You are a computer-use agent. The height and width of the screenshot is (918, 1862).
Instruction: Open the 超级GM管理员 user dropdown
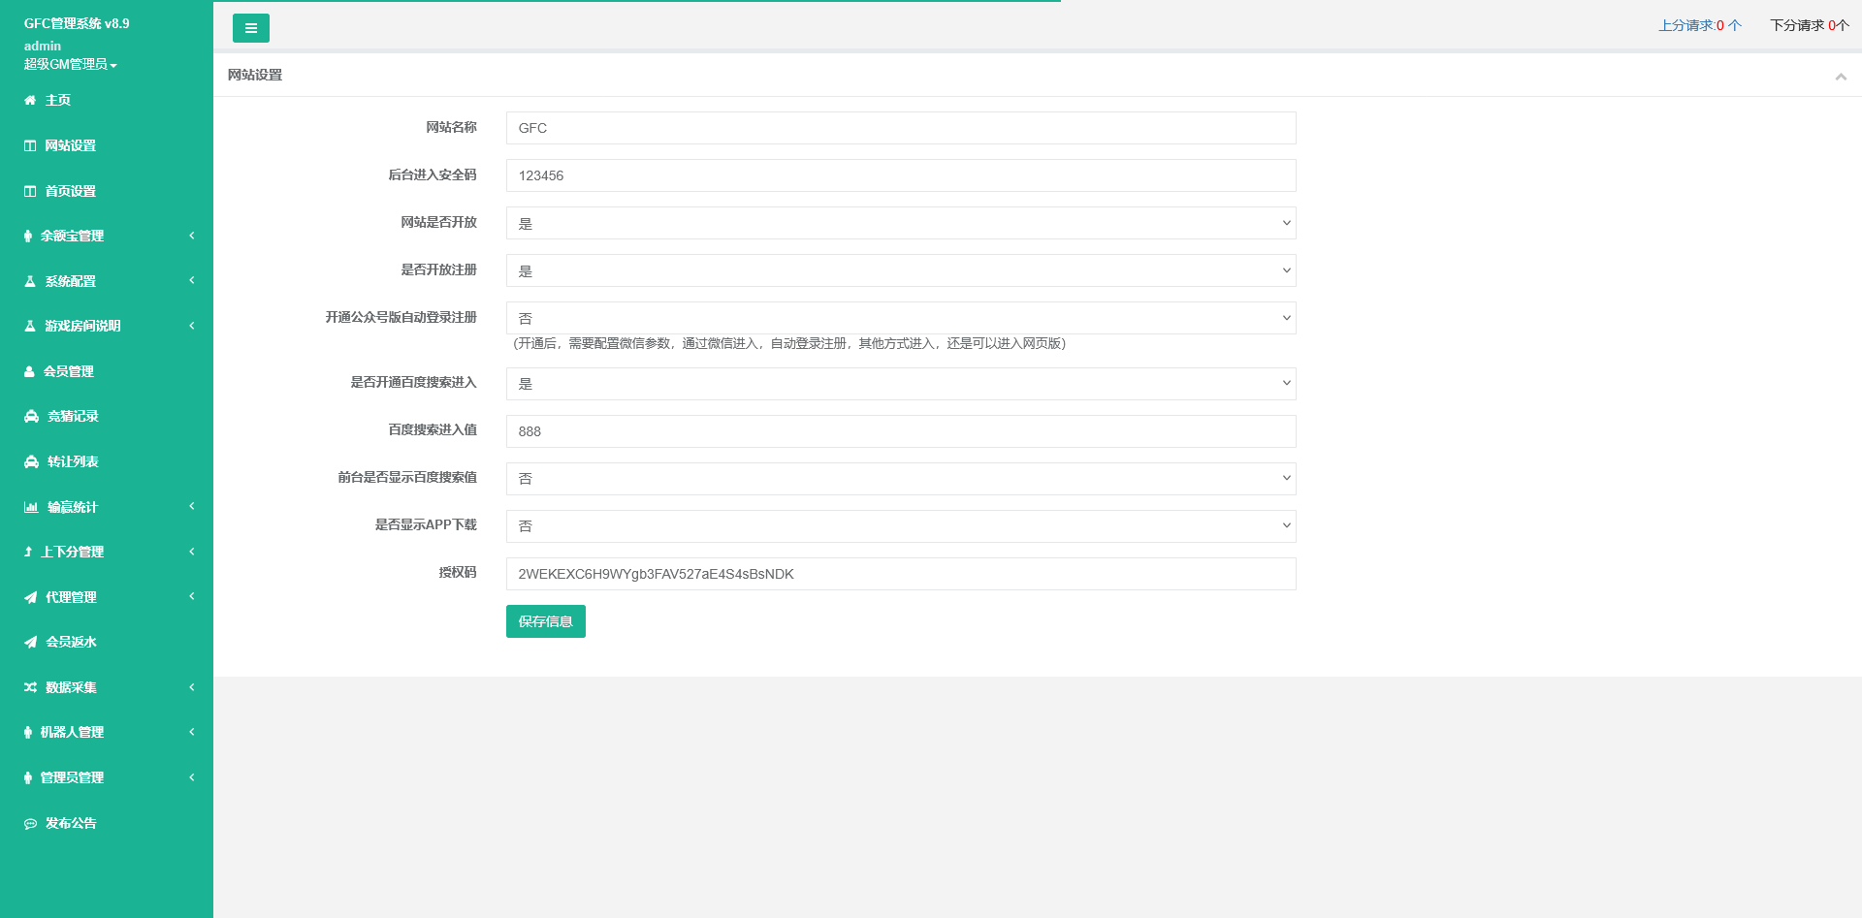(x=70, y=64)
